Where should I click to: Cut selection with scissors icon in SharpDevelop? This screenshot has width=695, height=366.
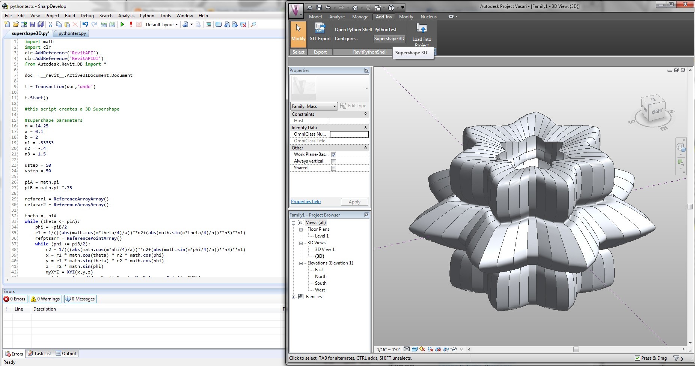coord(50,24)
